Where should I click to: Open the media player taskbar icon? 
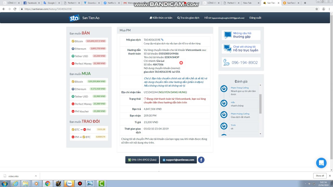tap(36, 184)
